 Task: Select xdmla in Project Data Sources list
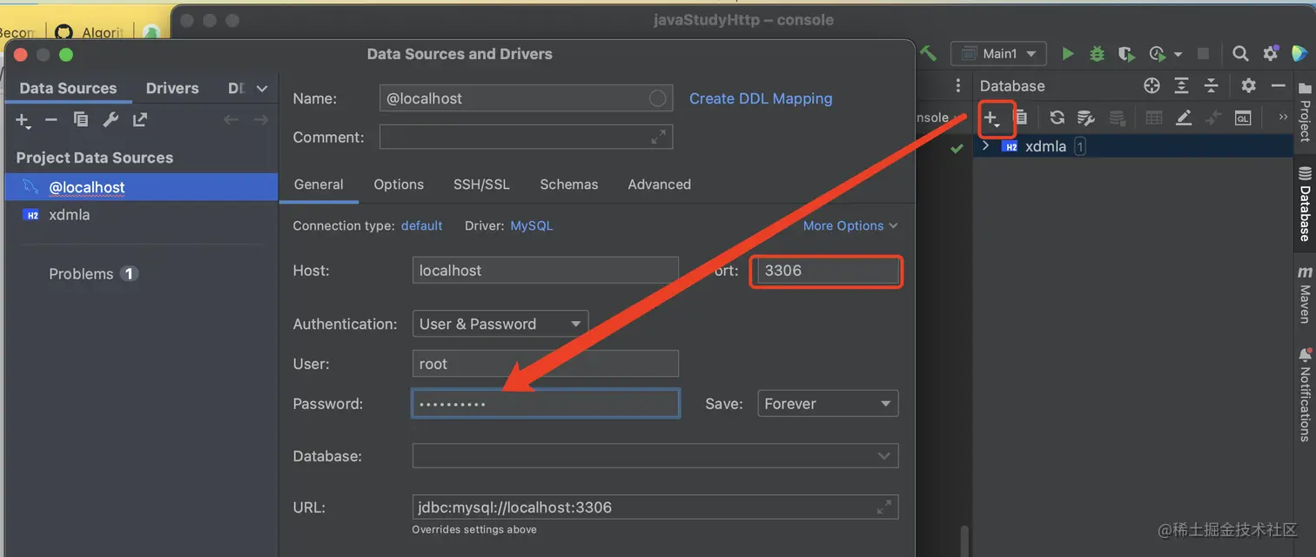tap(141, 214)
